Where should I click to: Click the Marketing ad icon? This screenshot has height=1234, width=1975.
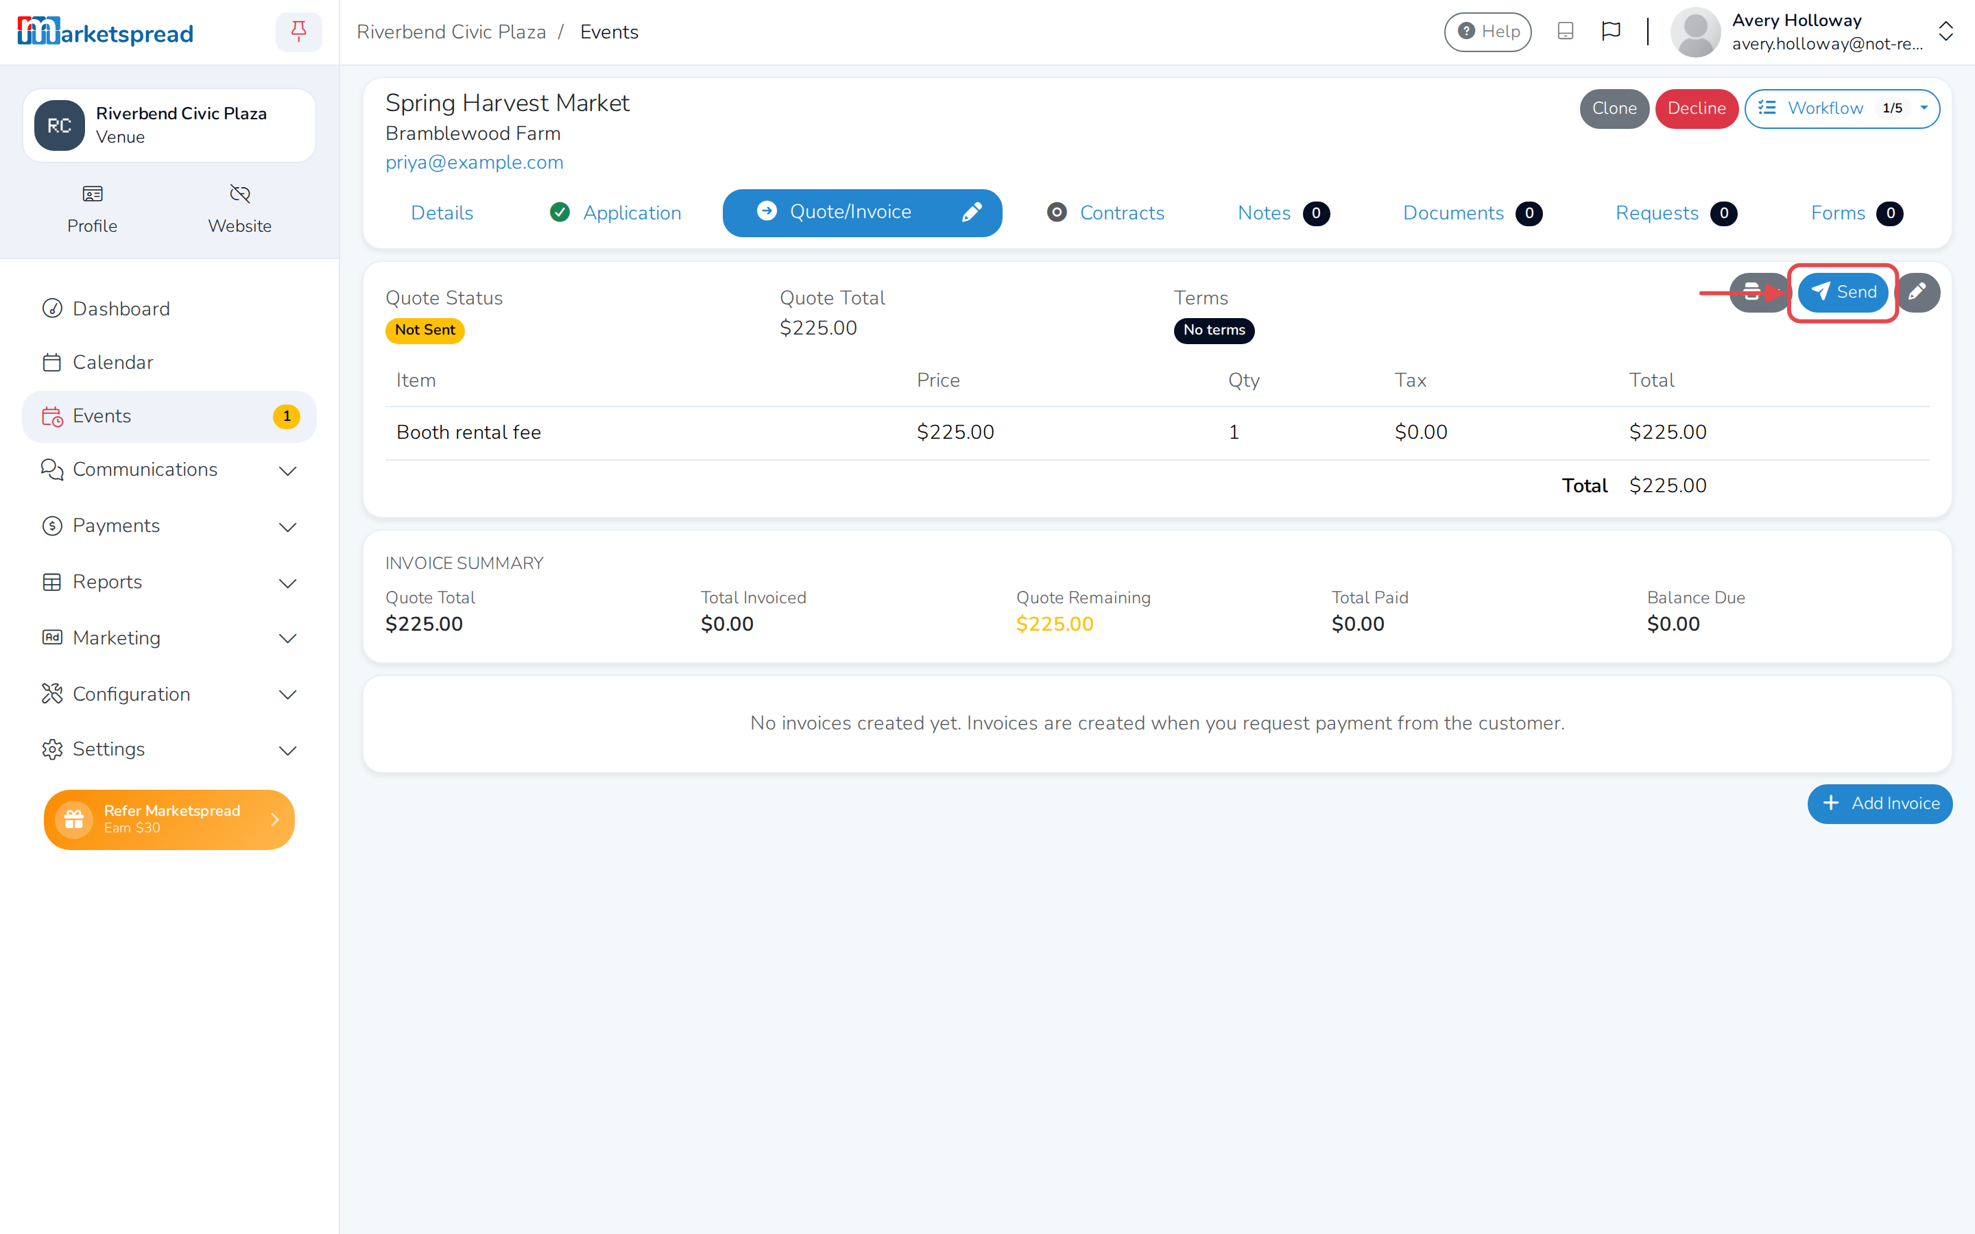[52, 638]
